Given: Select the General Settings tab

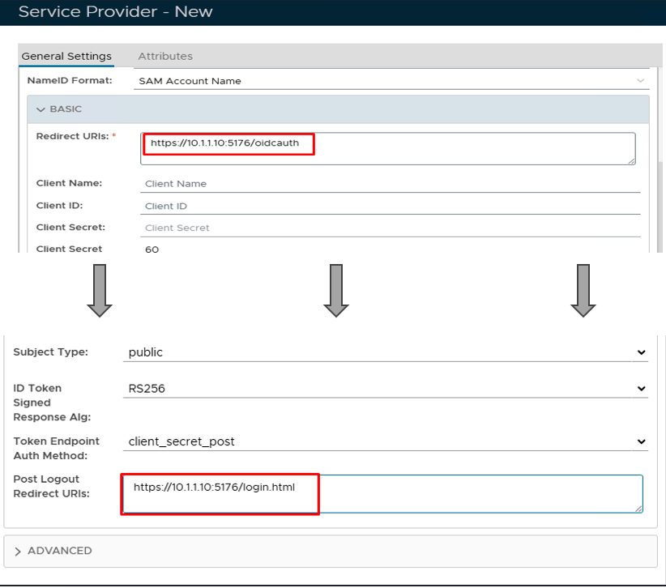Looking at the screenshot, I should pos(66,56).
